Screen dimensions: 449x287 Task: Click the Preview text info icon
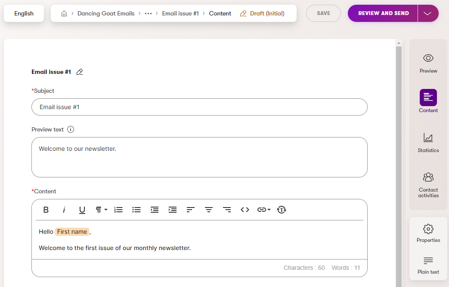click(71, 129)
